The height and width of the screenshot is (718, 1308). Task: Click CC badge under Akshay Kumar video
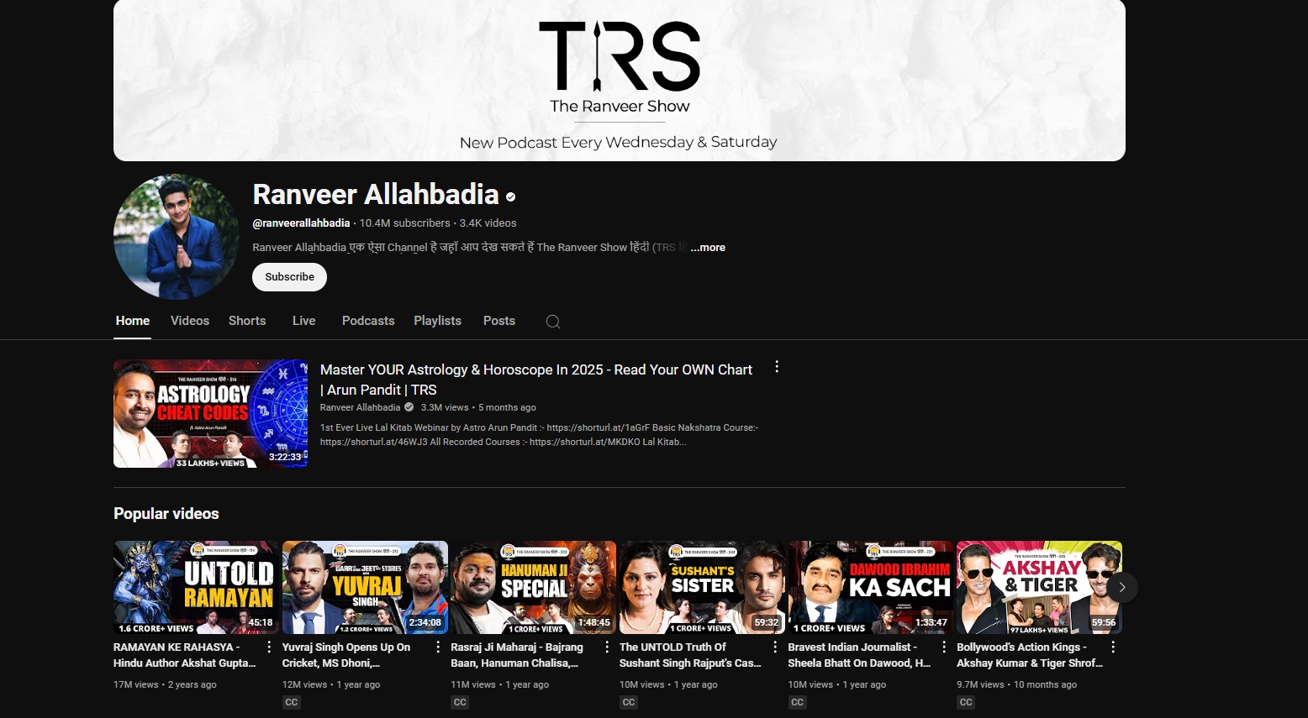[x=966, y=702]
